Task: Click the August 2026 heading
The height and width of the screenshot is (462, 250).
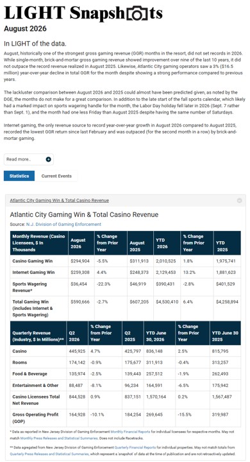Action: [25, 29]
